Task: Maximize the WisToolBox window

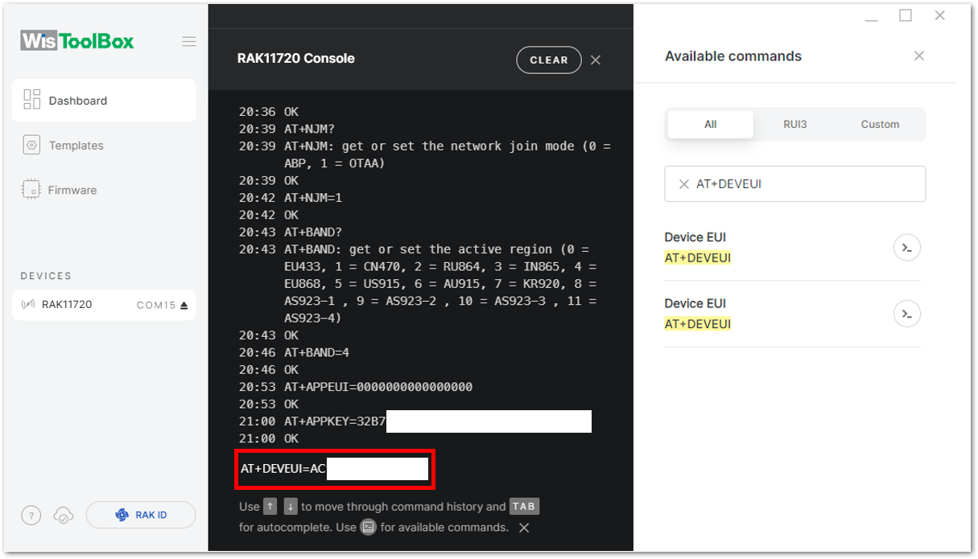Action: 906,15
